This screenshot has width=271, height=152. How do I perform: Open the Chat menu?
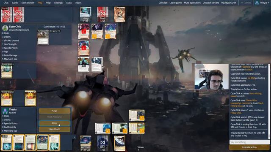pos(6,3)
